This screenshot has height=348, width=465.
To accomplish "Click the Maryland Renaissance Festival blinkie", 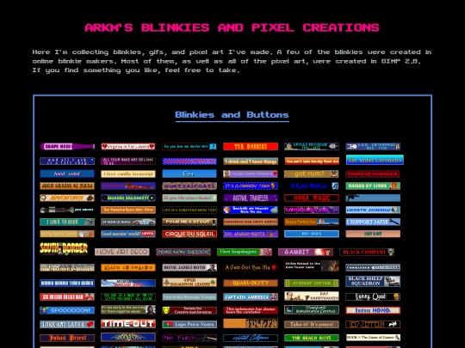I will 312,309.
